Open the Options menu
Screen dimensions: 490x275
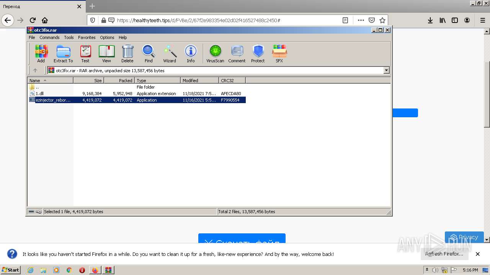107,37
